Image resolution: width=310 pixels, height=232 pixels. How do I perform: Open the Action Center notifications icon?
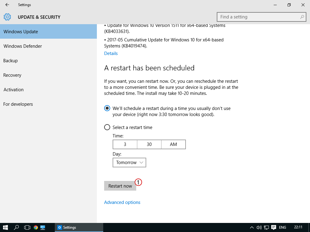pos(274,227)
